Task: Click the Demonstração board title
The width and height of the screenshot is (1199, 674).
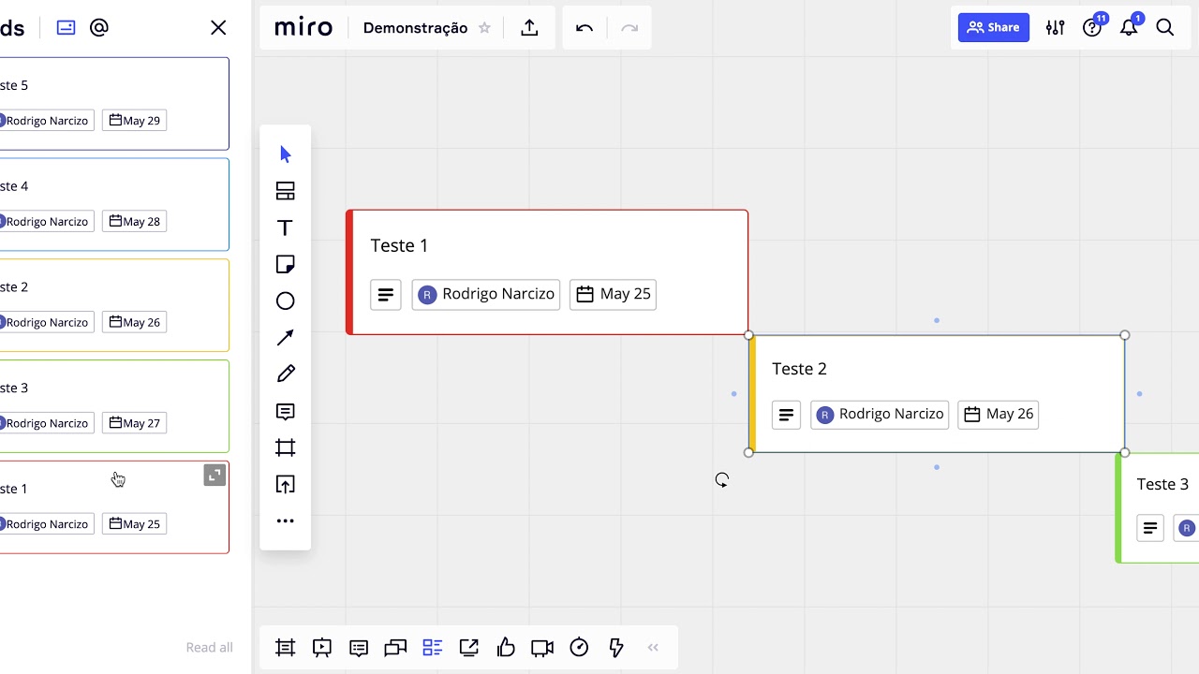Action: 415,28
